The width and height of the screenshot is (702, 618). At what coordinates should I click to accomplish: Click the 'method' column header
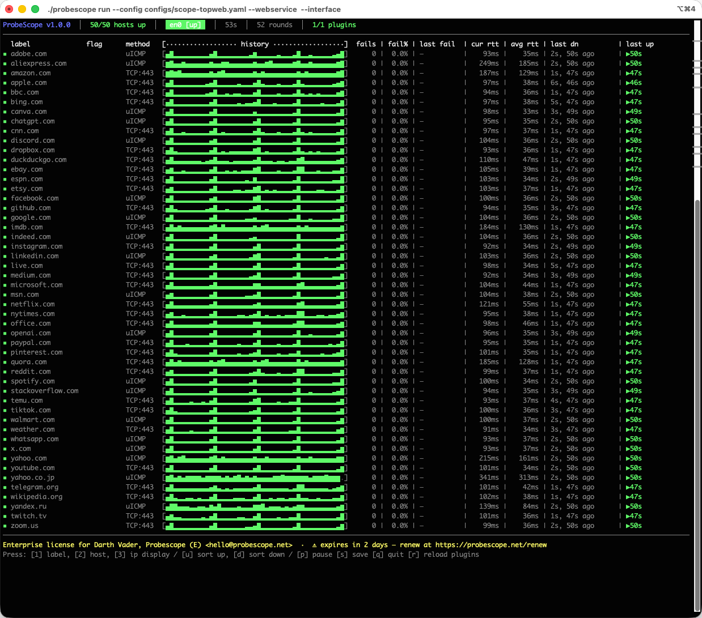pyautogui.click(x=138, y=44)
